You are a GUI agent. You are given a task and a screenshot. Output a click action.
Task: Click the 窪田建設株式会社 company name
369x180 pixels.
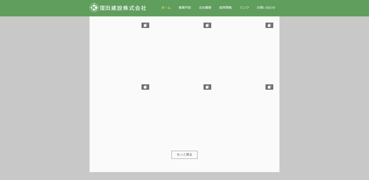123,8
